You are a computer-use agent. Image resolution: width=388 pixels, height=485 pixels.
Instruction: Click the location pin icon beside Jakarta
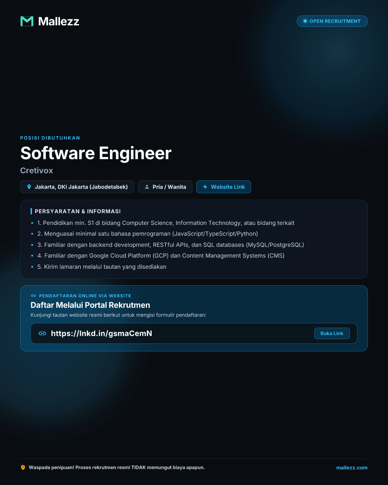pos(29,187)
